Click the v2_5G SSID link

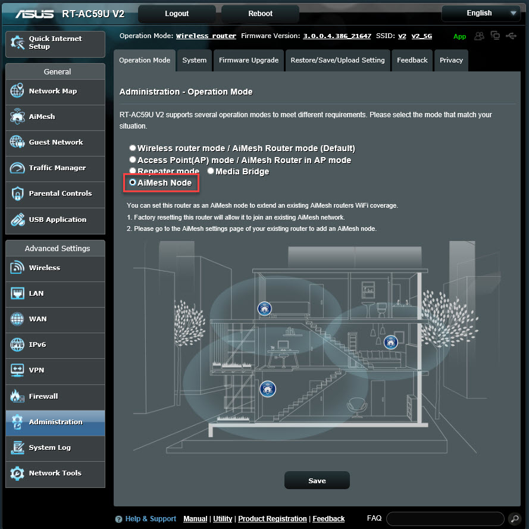coord(421,36)
